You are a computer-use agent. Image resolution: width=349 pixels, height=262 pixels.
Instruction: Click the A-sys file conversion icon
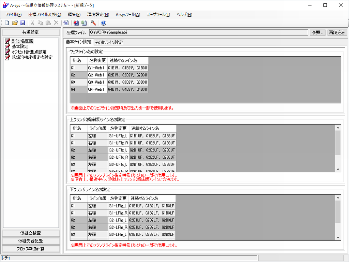click(x=76, y=23)
